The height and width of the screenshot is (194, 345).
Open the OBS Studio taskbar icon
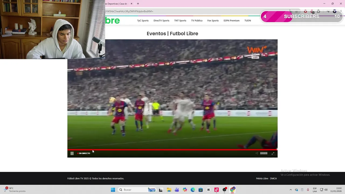pyautogui.click(x=225, y=190)
